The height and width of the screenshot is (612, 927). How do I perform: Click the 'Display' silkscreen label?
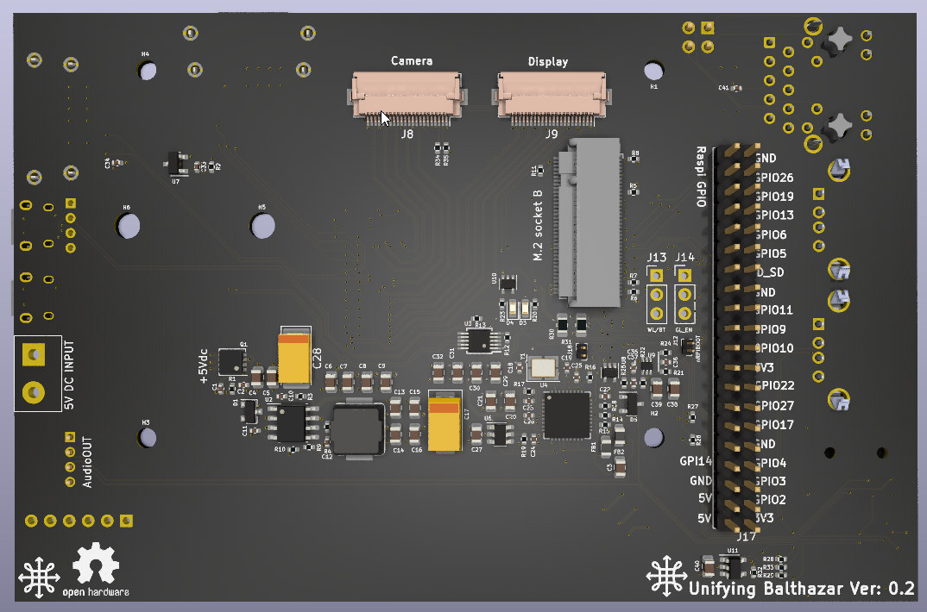(x=548, y=61)
